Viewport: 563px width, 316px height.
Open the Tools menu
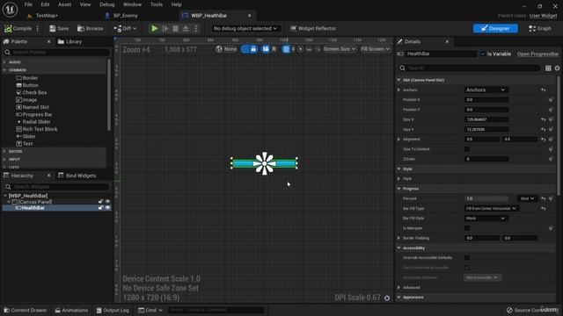[x=157, y=4]
